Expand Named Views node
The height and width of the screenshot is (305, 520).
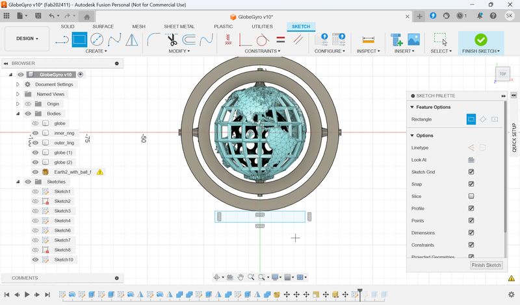(x=18, y=94)
